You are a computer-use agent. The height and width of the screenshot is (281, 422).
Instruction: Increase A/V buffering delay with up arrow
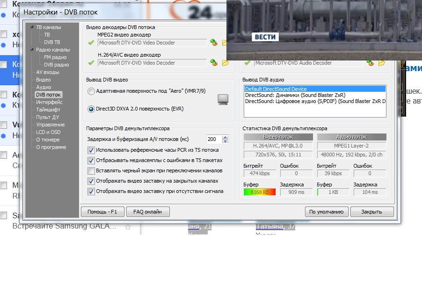[x=226, y=137]
